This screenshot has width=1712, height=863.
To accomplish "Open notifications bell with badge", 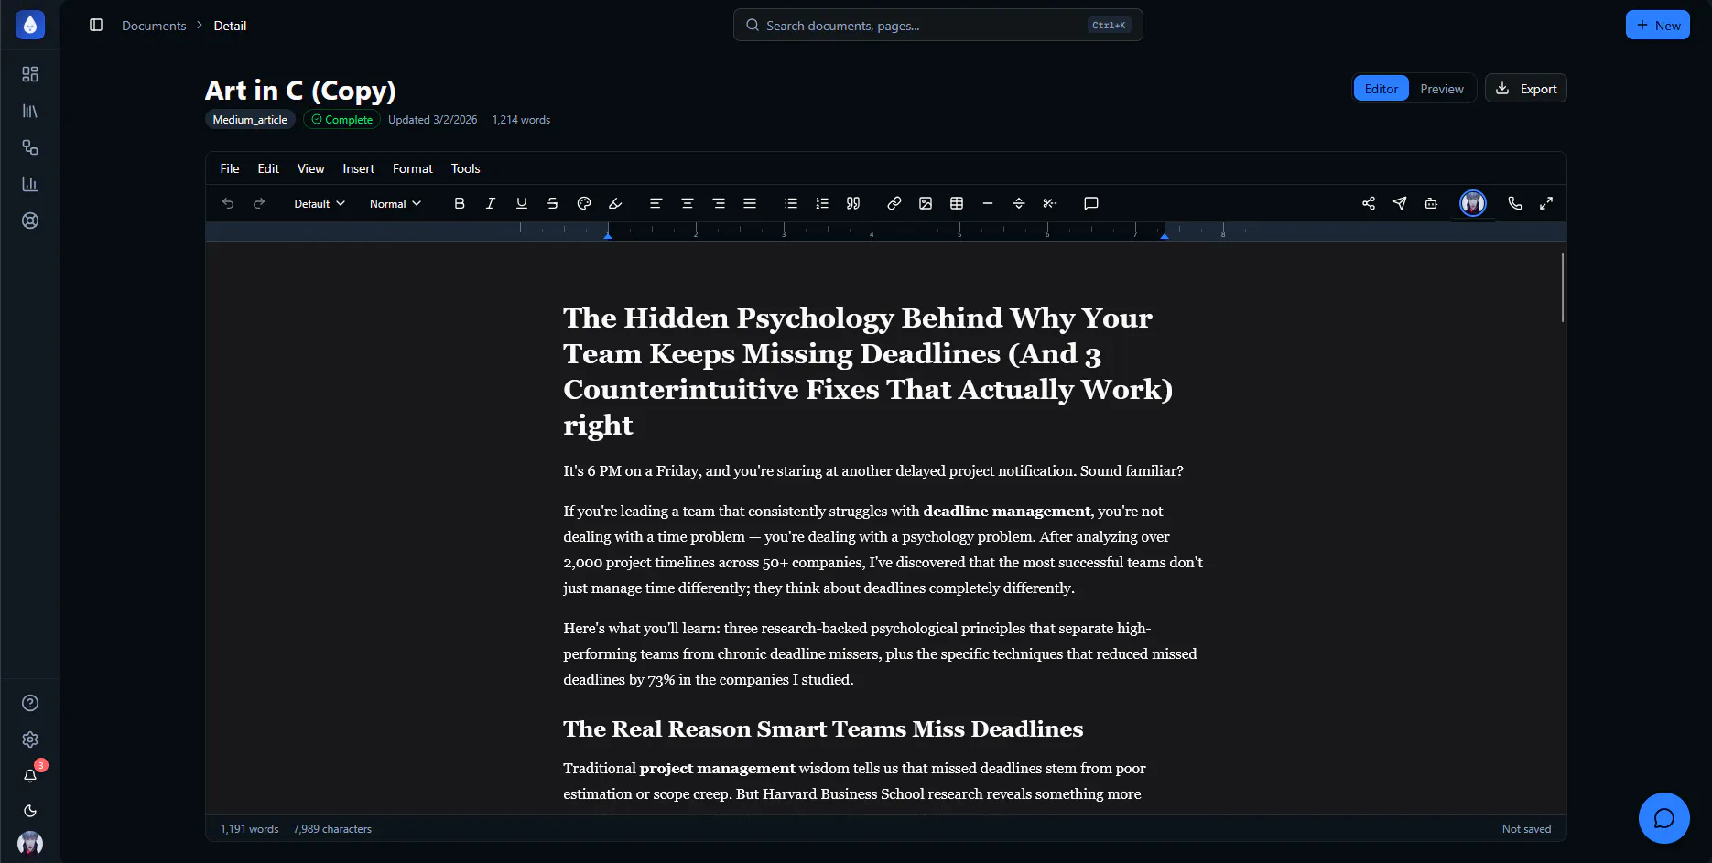I will point(30,775).
